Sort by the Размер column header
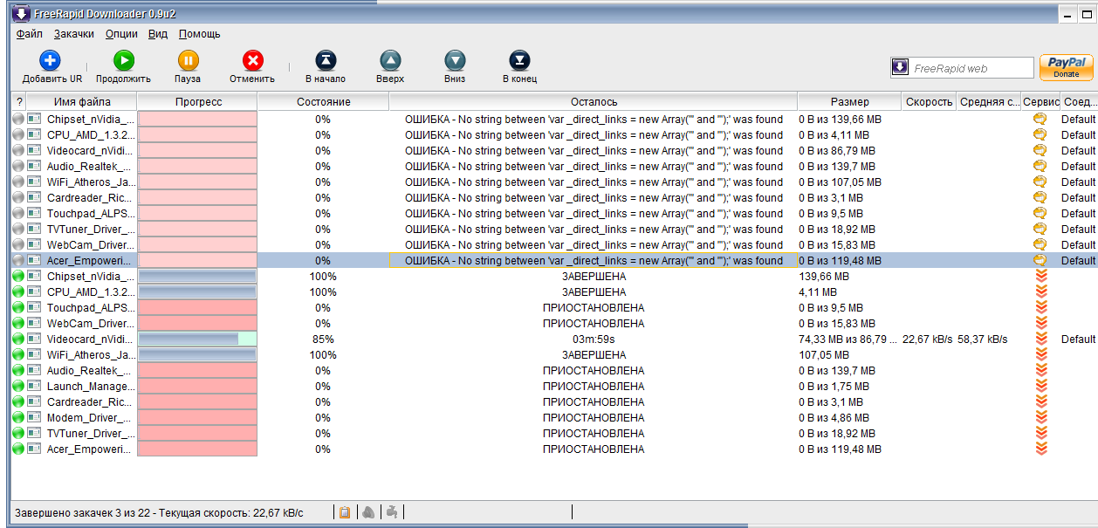This screenshot has height=528, width=1098. [x=849, y=102]
